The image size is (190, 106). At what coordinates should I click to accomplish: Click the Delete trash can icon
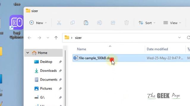point(126,23)
